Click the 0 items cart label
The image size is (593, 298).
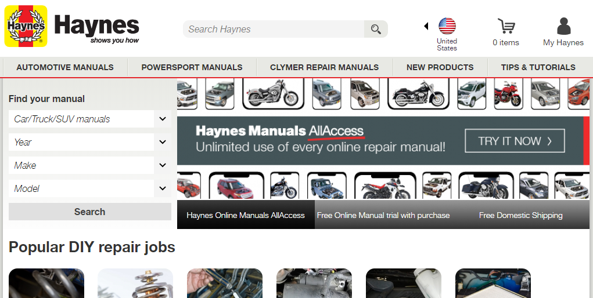coord(506,43)
